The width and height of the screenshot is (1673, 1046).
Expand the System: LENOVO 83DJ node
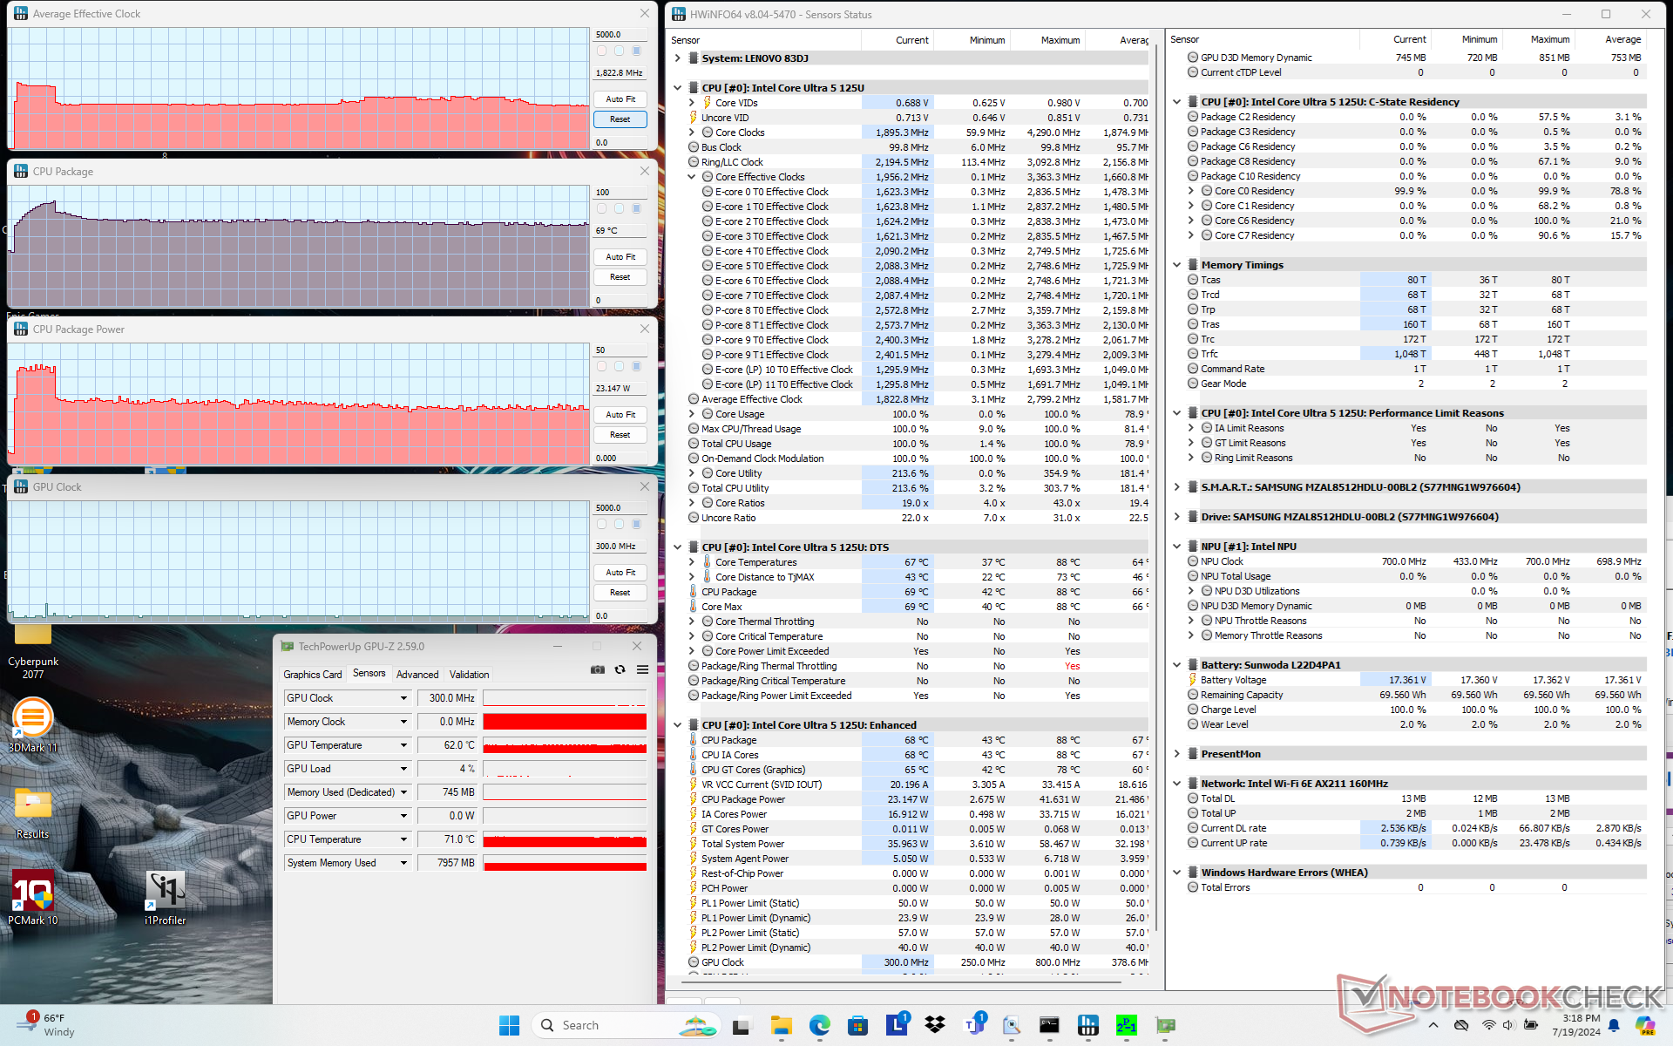[678, 58]
